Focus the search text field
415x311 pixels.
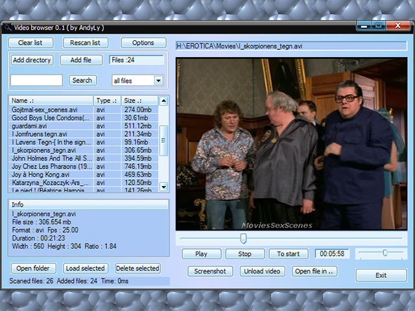(36, 80)
